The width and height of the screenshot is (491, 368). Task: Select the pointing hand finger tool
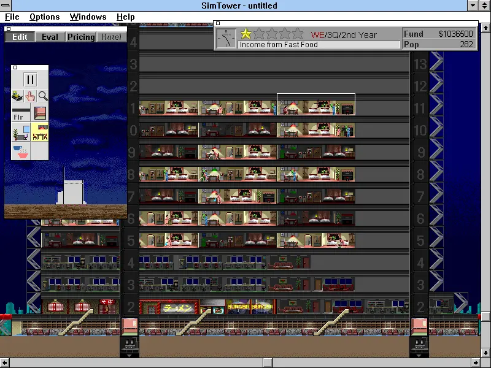pos(30,96)
